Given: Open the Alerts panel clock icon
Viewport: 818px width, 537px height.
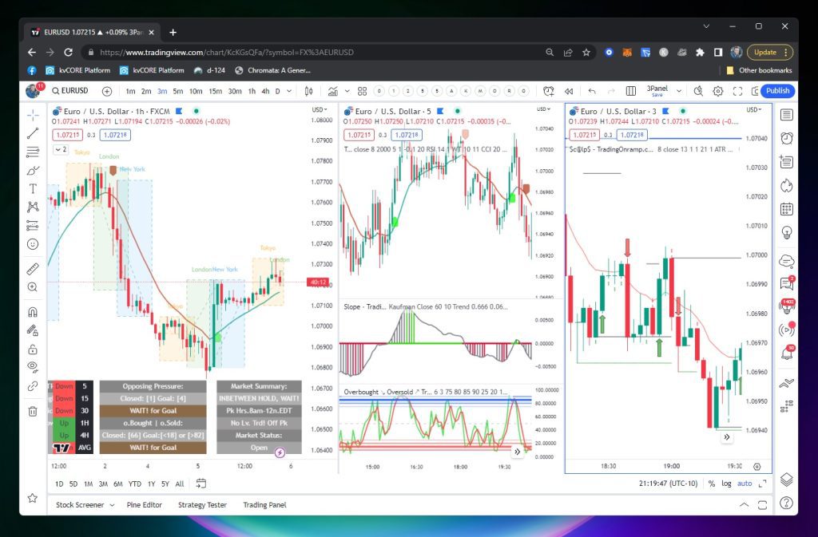Looking at the screenshot, I should [x=787, y=138].
